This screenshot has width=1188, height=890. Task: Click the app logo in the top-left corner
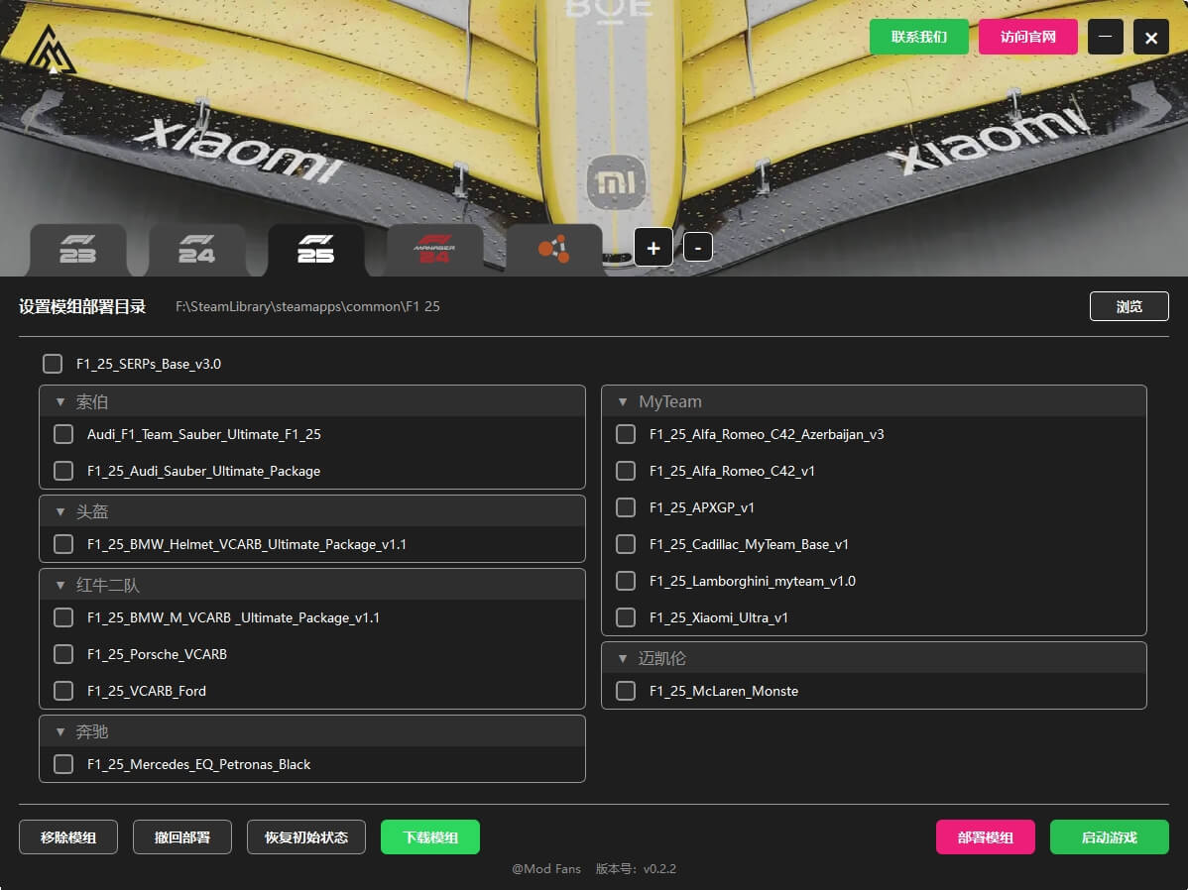pos(51,50)
